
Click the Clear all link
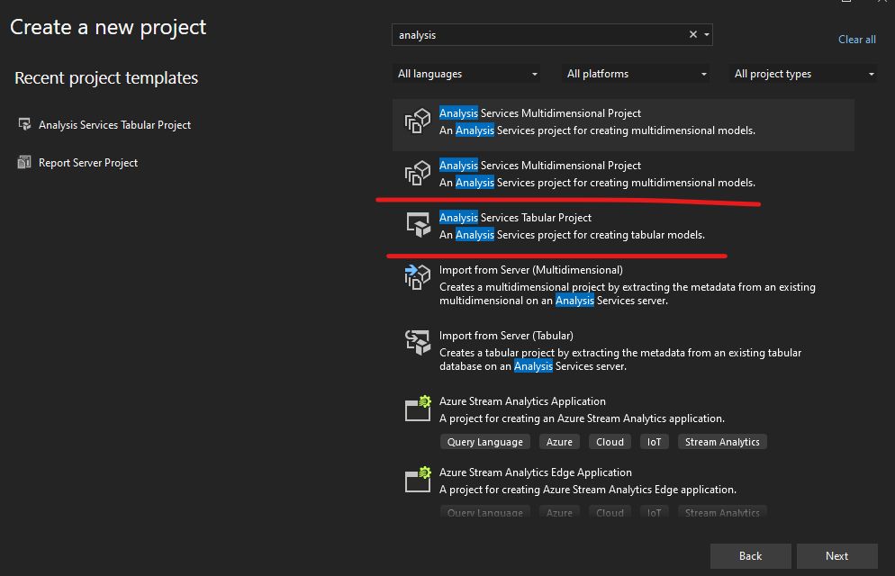pos(857,40)
